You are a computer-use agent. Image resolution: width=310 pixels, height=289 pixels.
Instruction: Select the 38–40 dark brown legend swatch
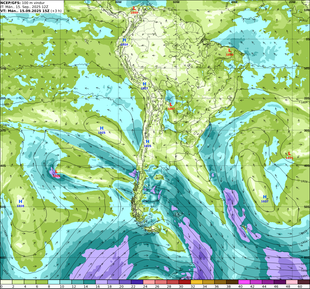(232, 282)
